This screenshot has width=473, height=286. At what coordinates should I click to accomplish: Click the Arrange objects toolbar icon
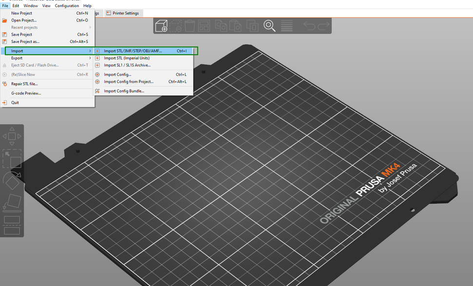(x=204, y=26)
